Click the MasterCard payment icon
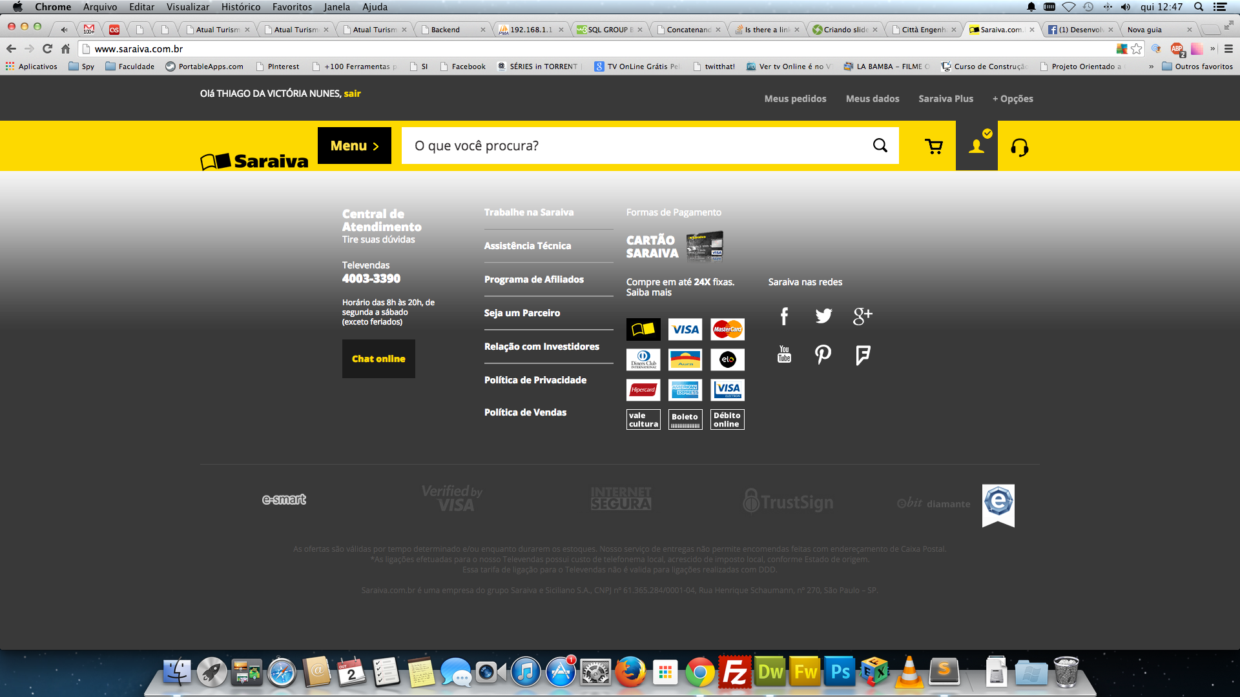The width and height of the screenshot is (1240, 697). coord(728,329)
